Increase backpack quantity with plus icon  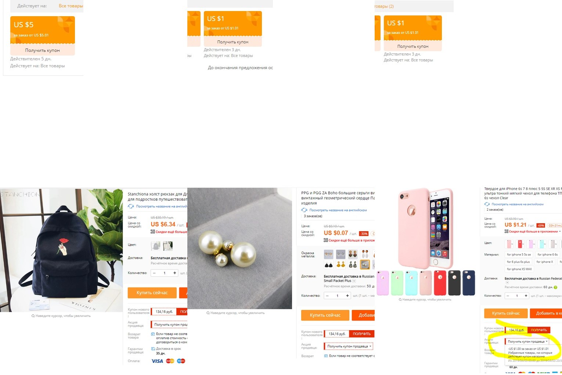pyautogui.click(x=174, y=273)
